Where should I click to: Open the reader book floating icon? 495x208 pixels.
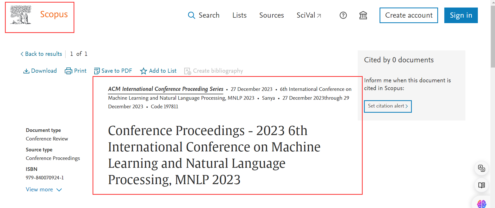[481, 185]
